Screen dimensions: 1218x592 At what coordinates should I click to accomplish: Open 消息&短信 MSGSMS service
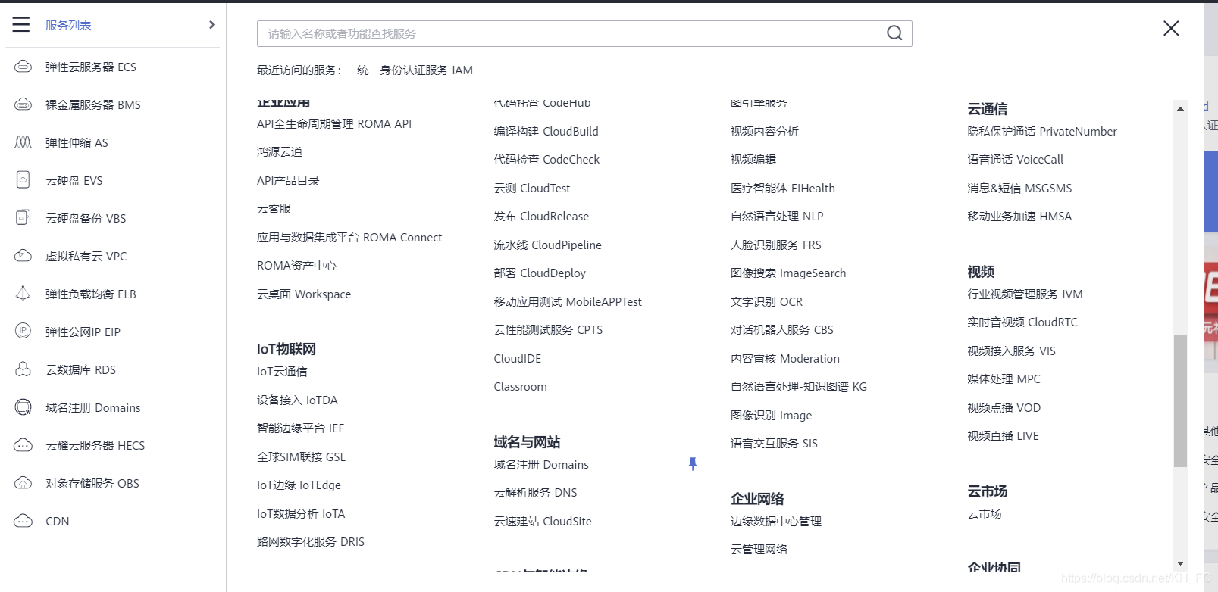[x=1019, y=188]
